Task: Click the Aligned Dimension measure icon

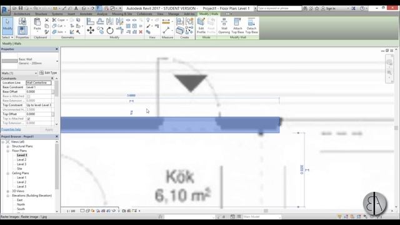Action: (x=166, y=22)
